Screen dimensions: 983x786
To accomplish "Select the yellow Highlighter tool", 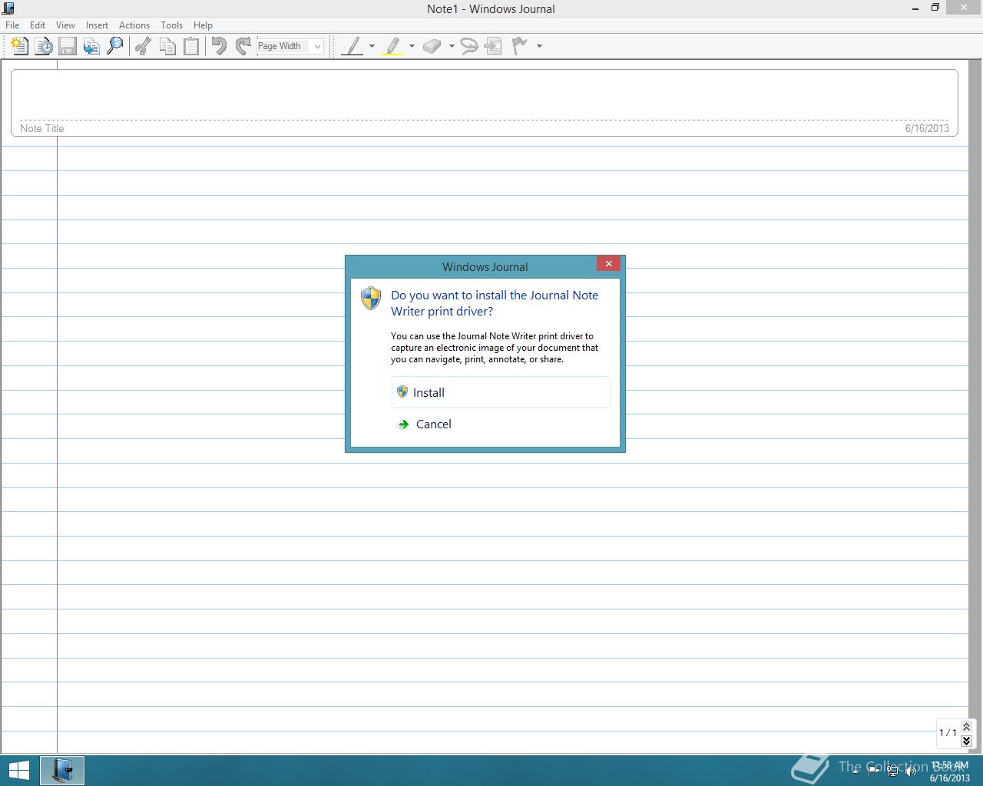I will pos(392,46).
